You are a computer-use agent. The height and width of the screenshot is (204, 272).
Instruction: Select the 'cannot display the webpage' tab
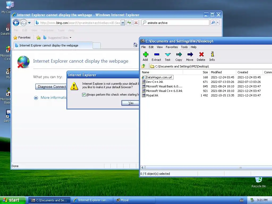pos(53,45)
